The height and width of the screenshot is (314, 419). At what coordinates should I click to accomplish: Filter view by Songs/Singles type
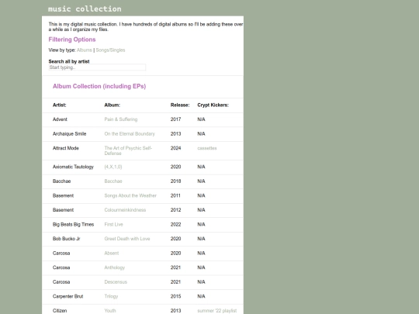pyautogui.click(x=110, y=50)
